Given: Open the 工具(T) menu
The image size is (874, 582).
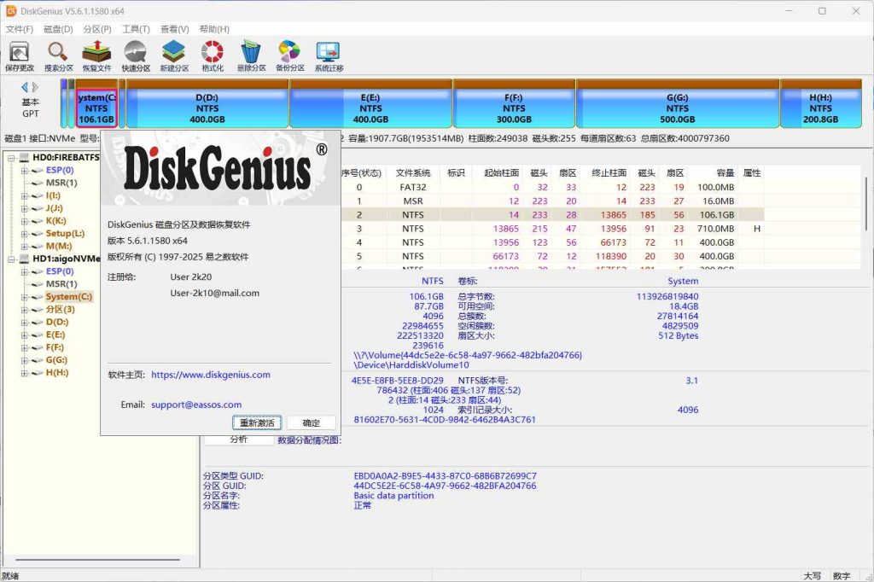Looking at the screenshot, I should (x=136, y=29).
